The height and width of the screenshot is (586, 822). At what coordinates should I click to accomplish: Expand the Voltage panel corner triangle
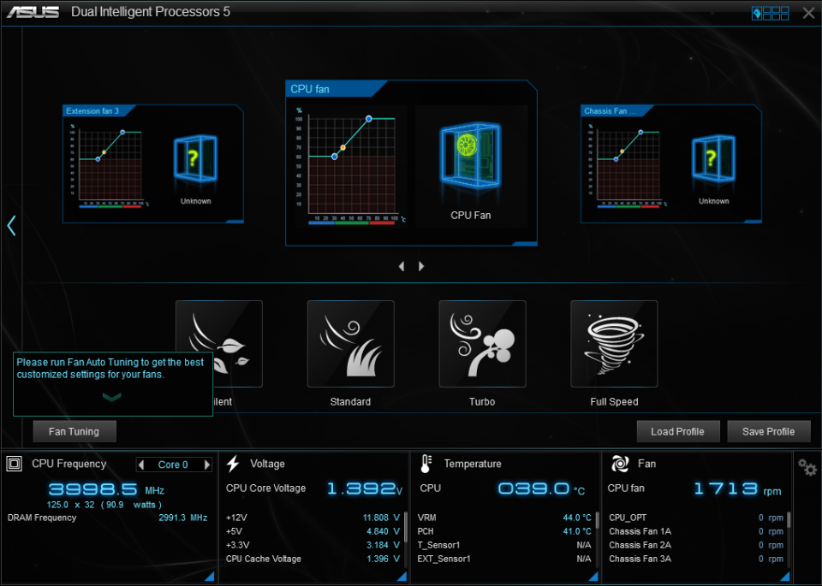(x=402, y=576)
